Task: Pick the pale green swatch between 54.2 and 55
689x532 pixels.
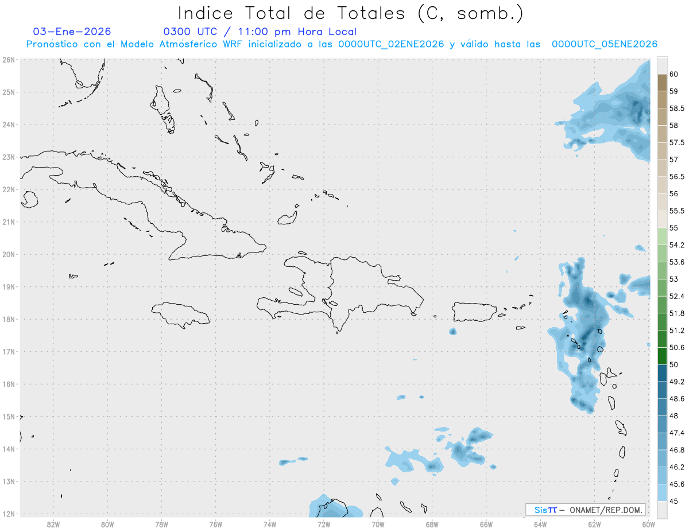Action: [x=662, y=236]
